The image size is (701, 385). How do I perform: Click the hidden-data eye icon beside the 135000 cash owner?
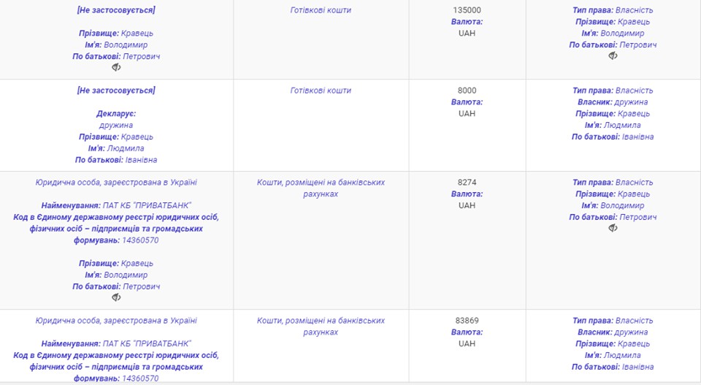pos(613,56)
